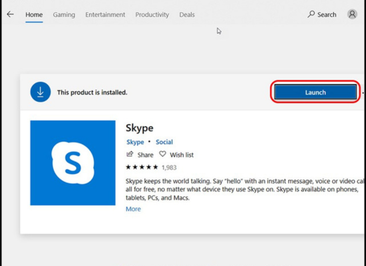The image size is (366, 266).
Task: Click 'This product is installed.' text
Action: [92, 92]
